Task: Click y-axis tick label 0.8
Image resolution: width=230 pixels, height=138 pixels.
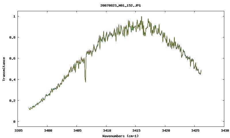Action: click(x=12, y=37)
